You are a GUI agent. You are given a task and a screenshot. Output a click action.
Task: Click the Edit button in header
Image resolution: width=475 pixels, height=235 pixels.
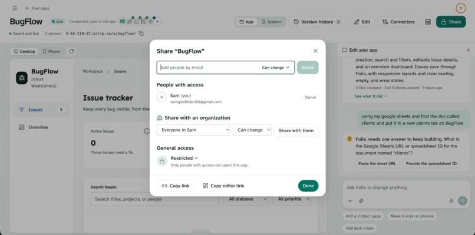[x=362, y=22]
